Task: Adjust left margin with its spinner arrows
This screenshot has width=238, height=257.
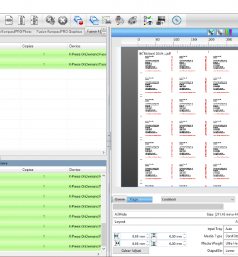Action: point(147,236)
